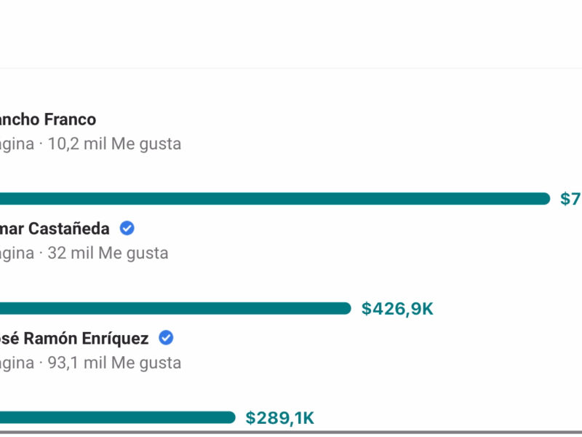
Task: Click the Página label under Franco
Action: [x=17, y=143]
